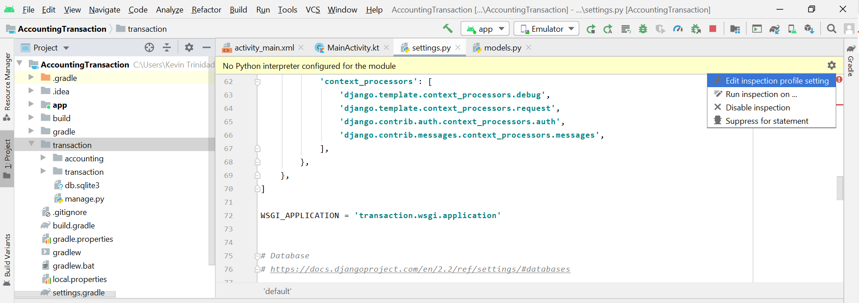The width and height of the screenshot is (859, 303).
Task: Click the Select Opened File crosshair icon
Action: (x=149, y=47)
